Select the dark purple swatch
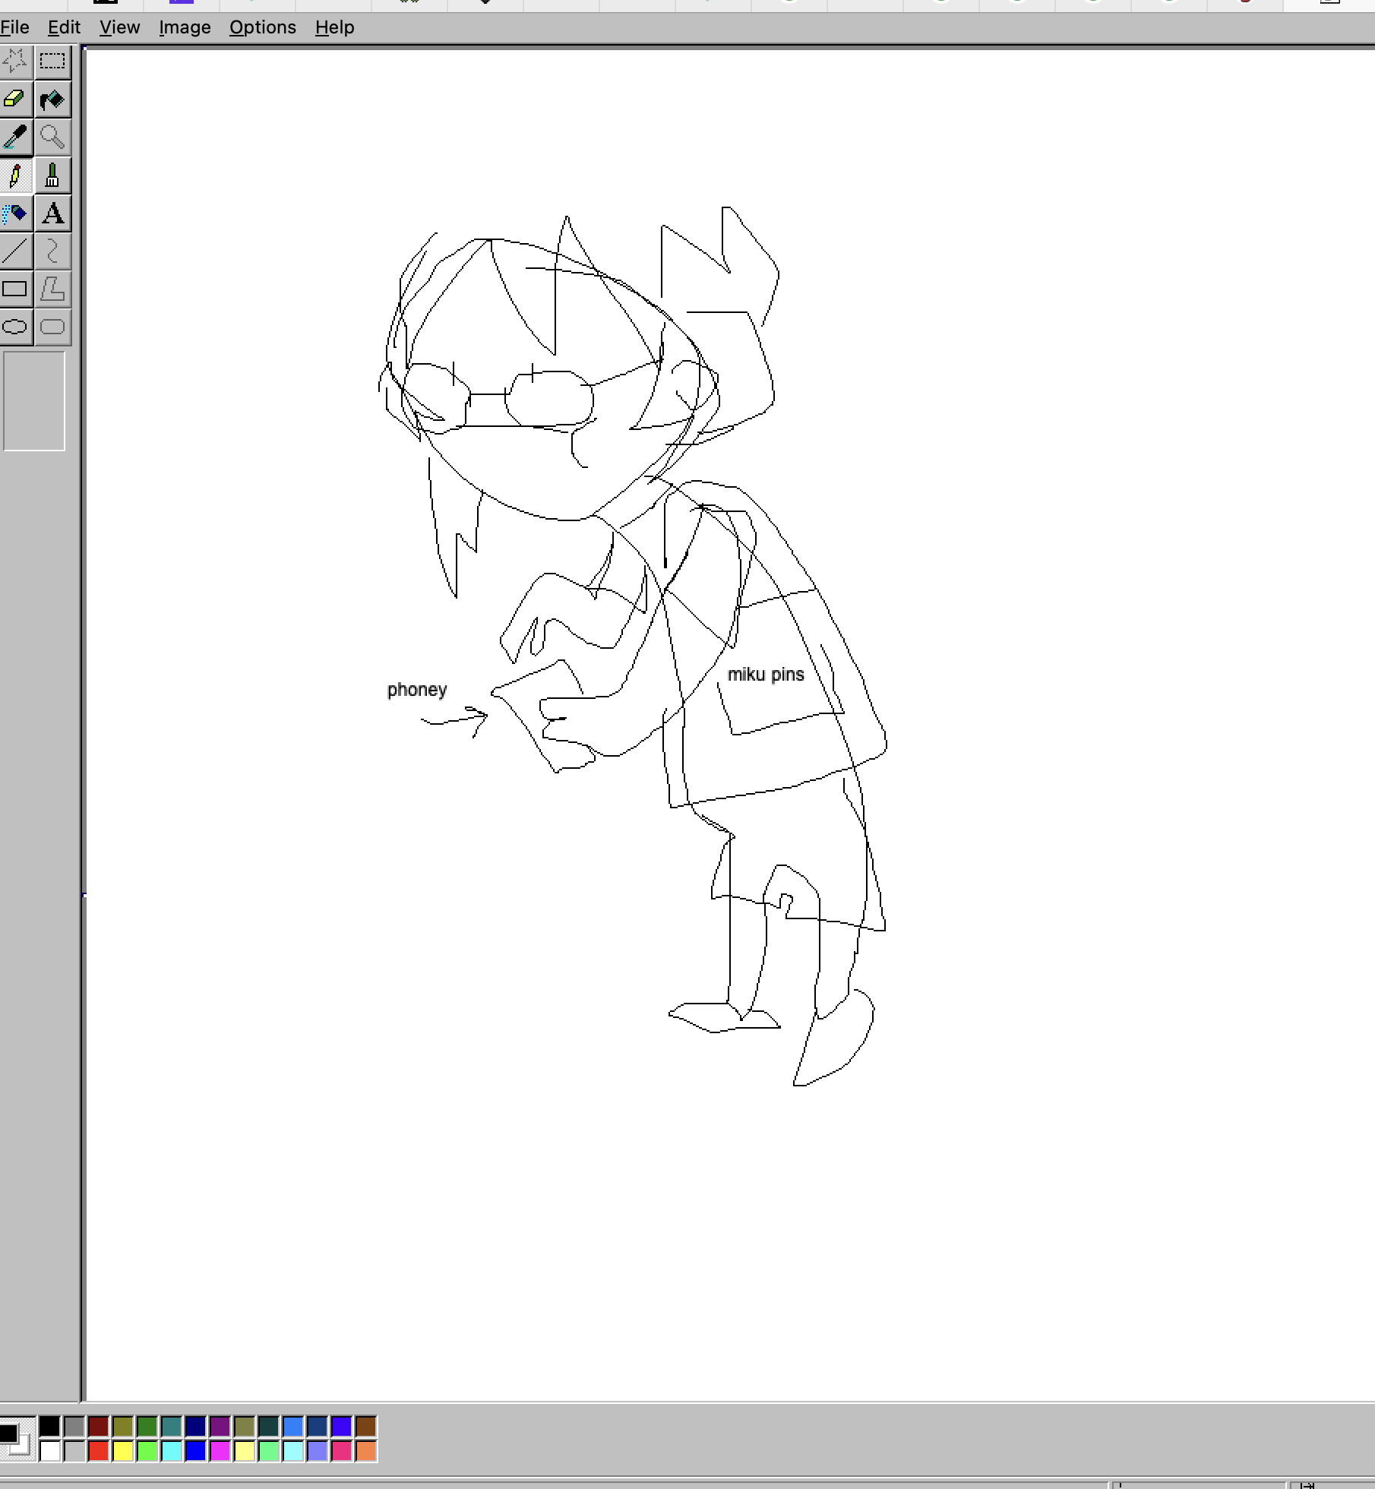This screenshot has height=1489, width=1375. pos(220,1426)
